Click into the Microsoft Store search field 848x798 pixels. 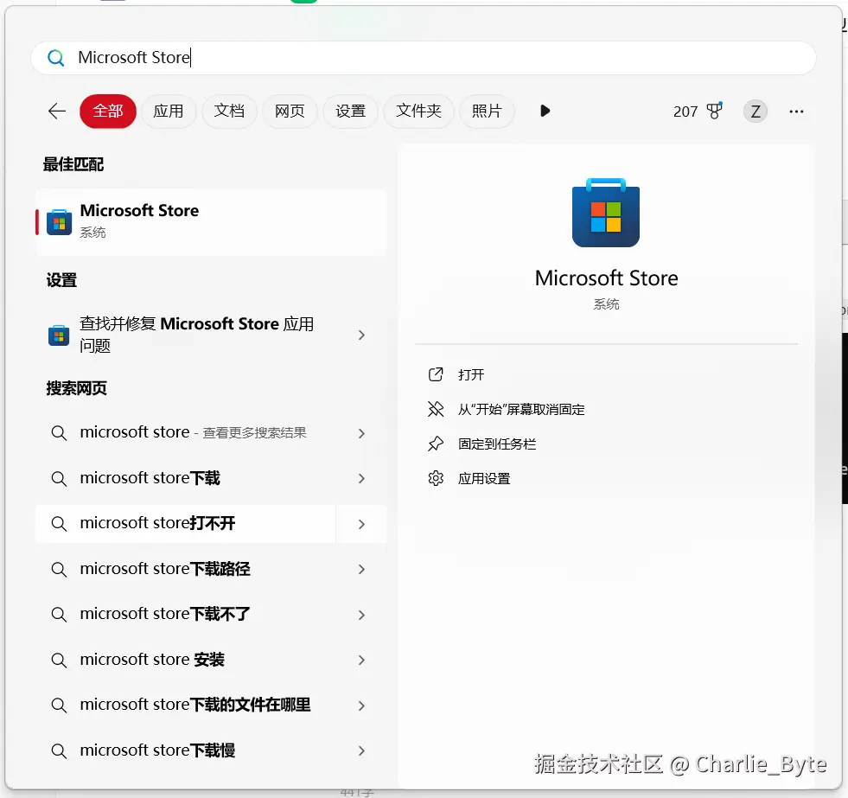pyautogui.click(x=423, y=57)
